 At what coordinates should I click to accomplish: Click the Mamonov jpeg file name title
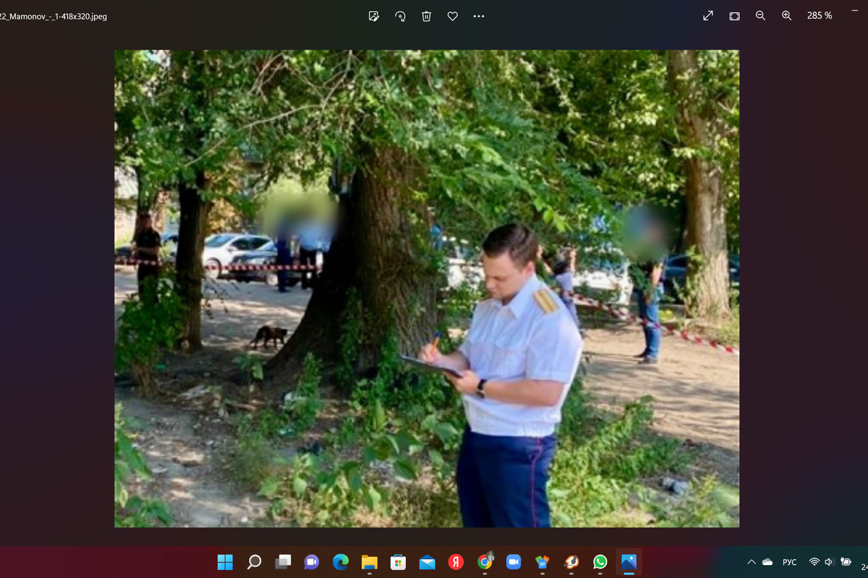click(54, 16)
